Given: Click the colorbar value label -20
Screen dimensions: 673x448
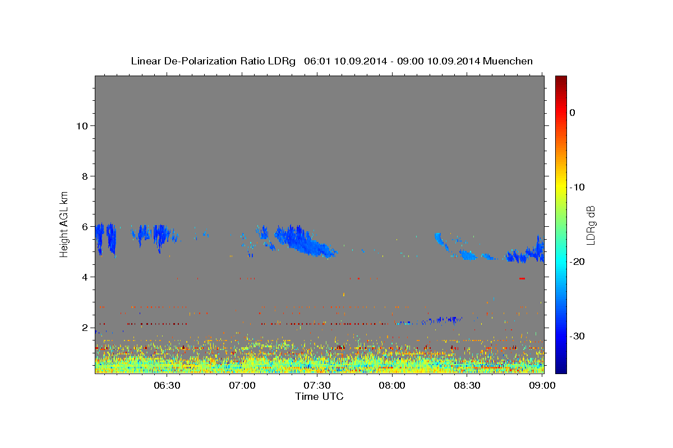Looking at the screenshot, I should (x=577, y=262).
